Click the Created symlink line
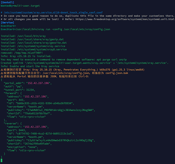 [84, 63]
